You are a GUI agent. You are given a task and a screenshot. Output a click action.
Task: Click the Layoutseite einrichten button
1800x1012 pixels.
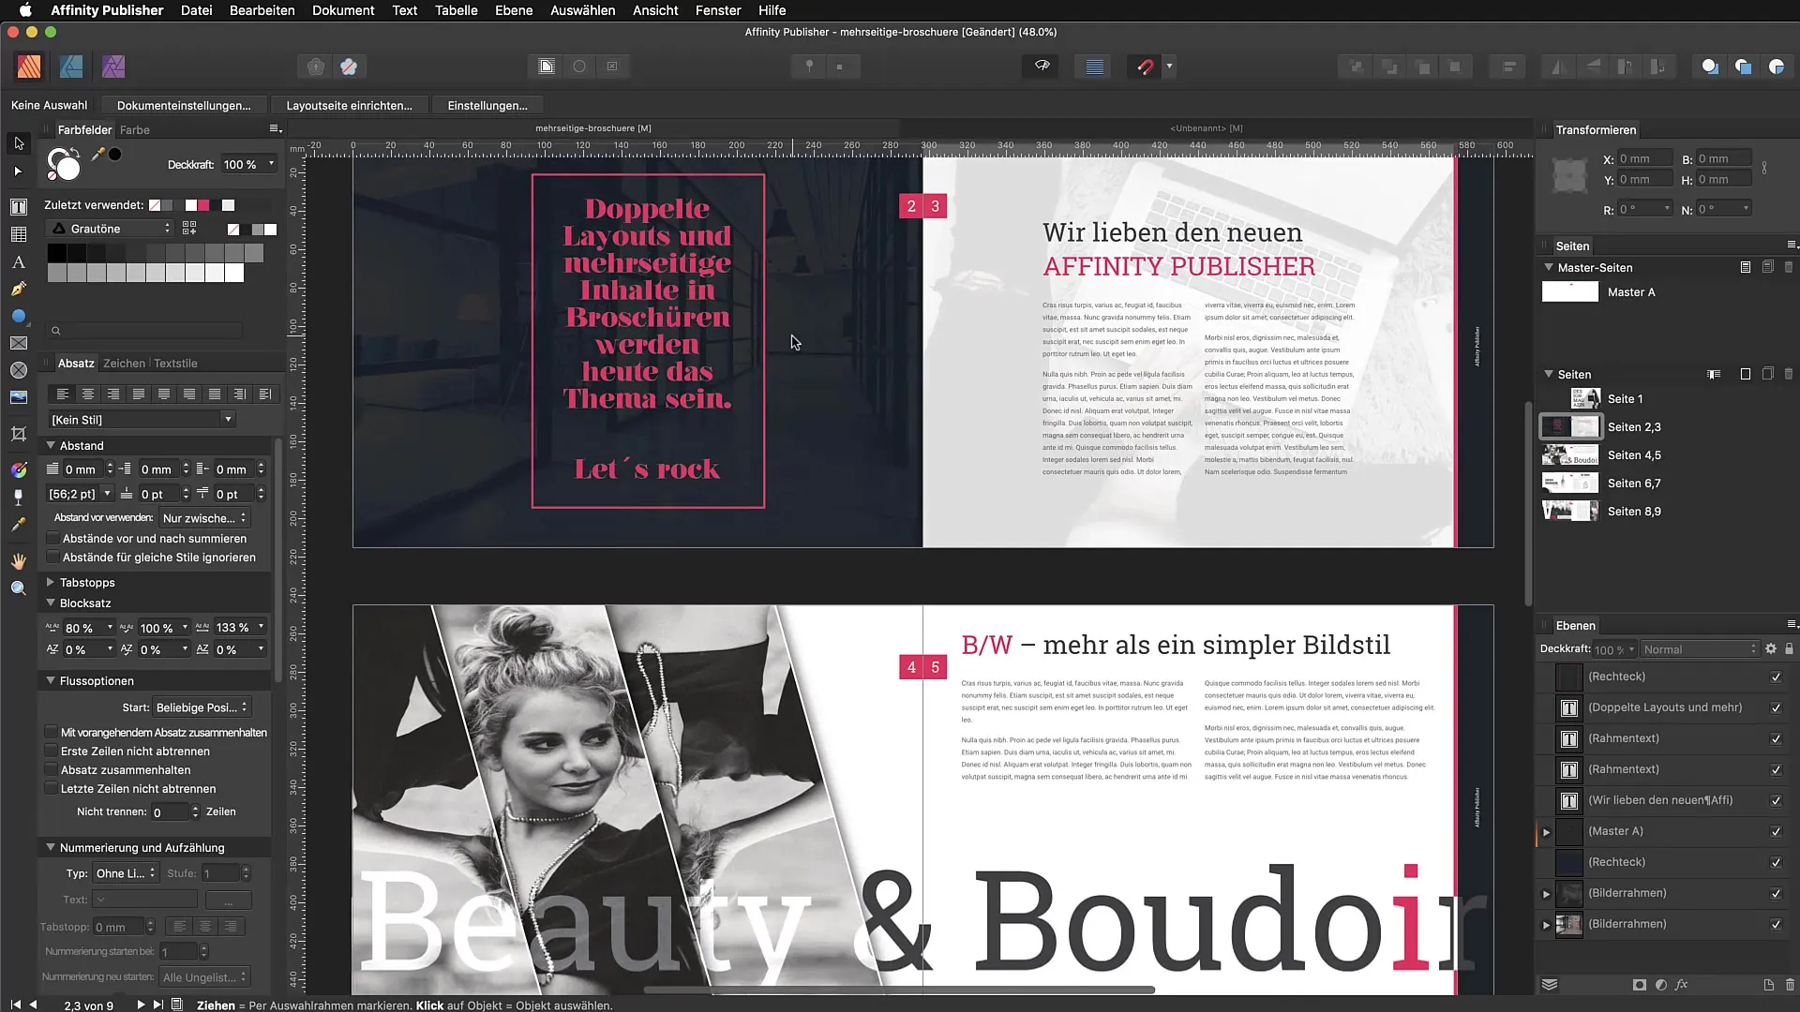[x=349, y=106]
